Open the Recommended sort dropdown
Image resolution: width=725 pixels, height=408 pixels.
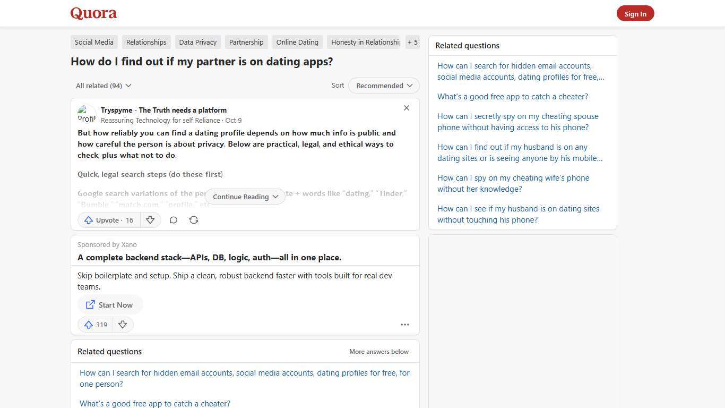[383, 86]
